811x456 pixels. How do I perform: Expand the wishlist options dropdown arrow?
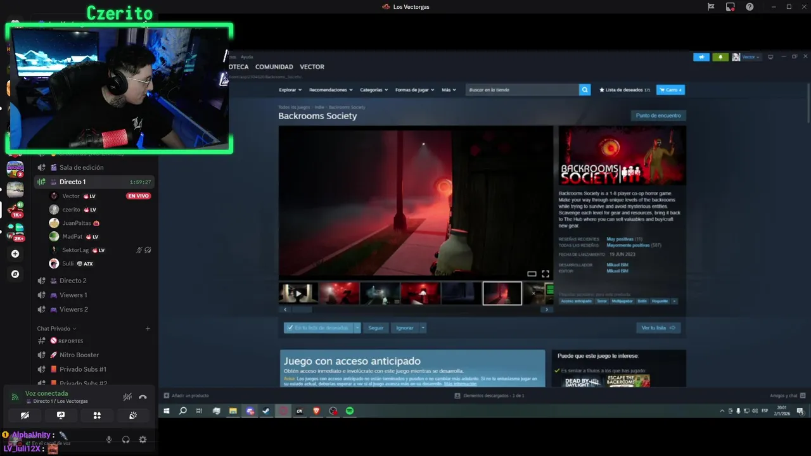(x=357, y=327)
